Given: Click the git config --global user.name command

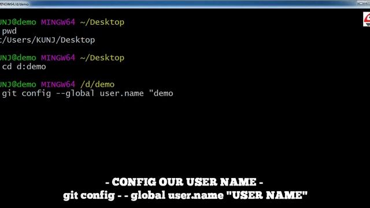Looking at the screenshot, I should 87,94.
